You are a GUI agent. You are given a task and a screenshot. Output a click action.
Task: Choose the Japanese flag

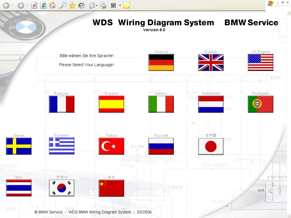[211, 146]
